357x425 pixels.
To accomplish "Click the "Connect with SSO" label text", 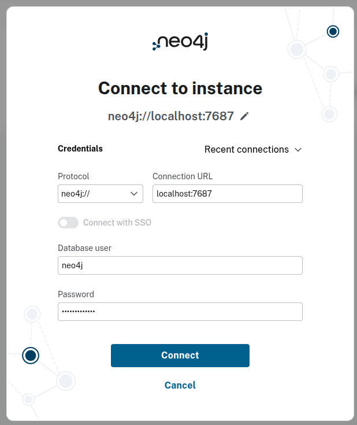I will [x=117, y=223].
